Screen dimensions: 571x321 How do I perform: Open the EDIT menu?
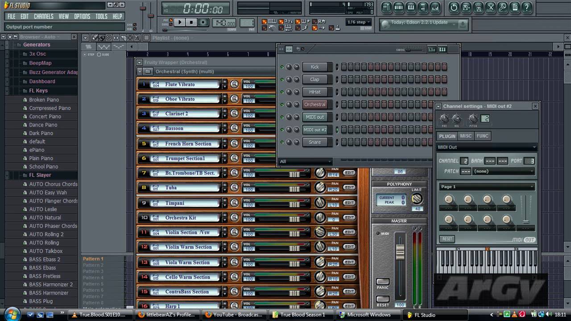(x=25, y=16)
